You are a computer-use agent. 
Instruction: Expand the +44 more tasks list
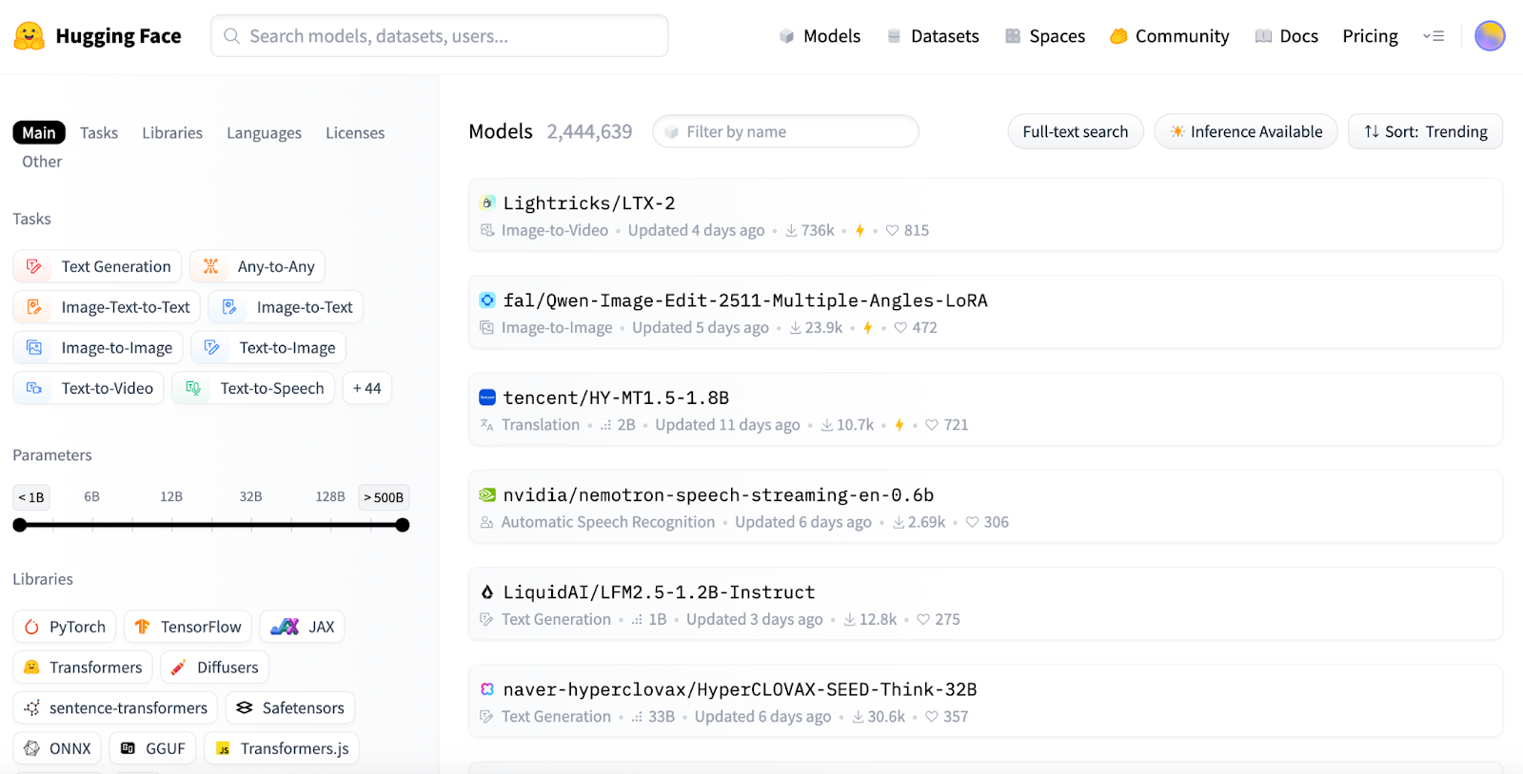click(x=366, y=388)
